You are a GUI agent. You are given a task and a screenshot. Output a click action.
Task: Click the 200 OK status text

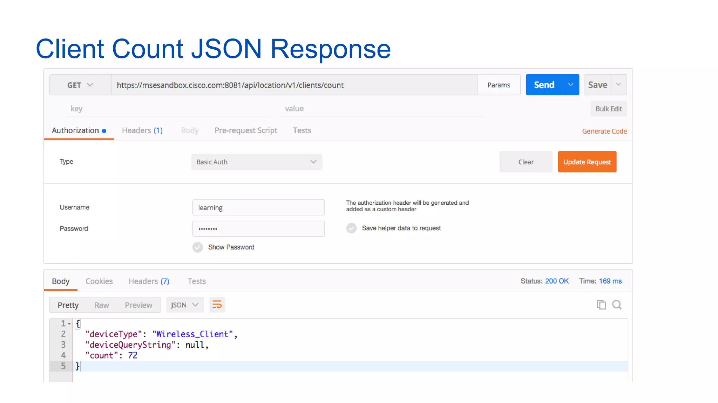[557, 281]
